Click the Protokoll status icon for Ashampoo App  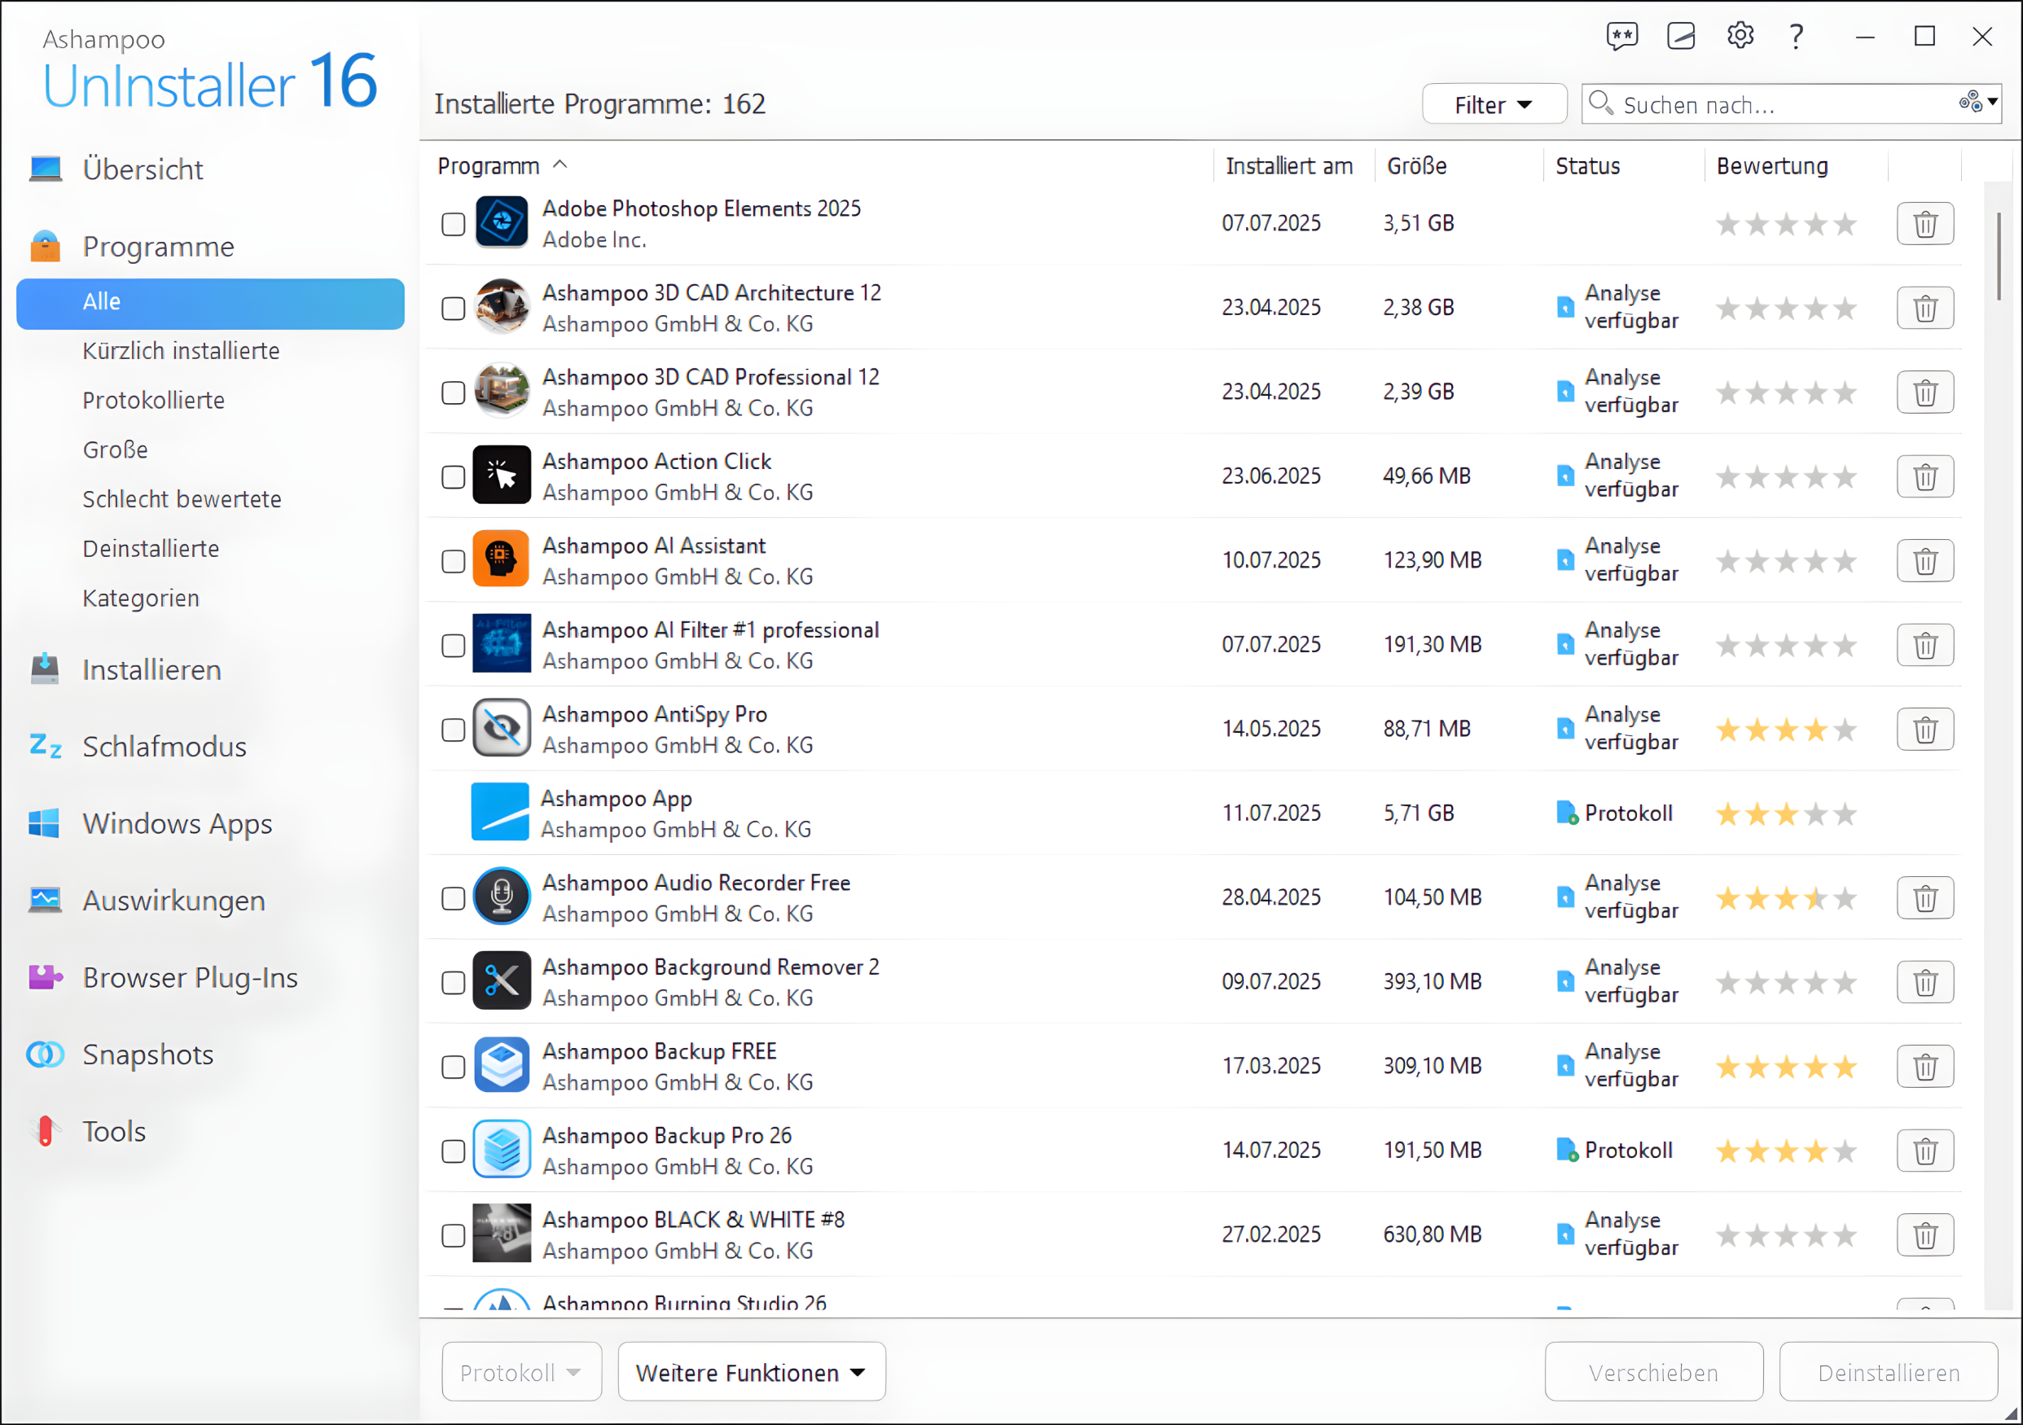pyautogui.click(x=1566, y=813)
